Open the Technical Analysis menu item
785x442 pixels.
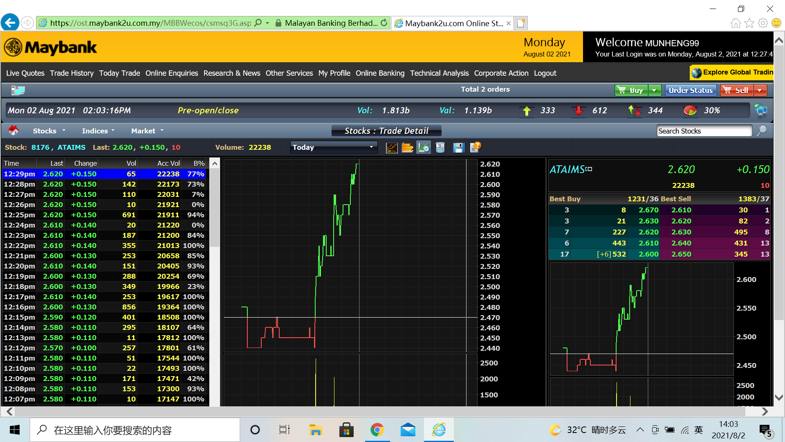[x=439, y=73]
